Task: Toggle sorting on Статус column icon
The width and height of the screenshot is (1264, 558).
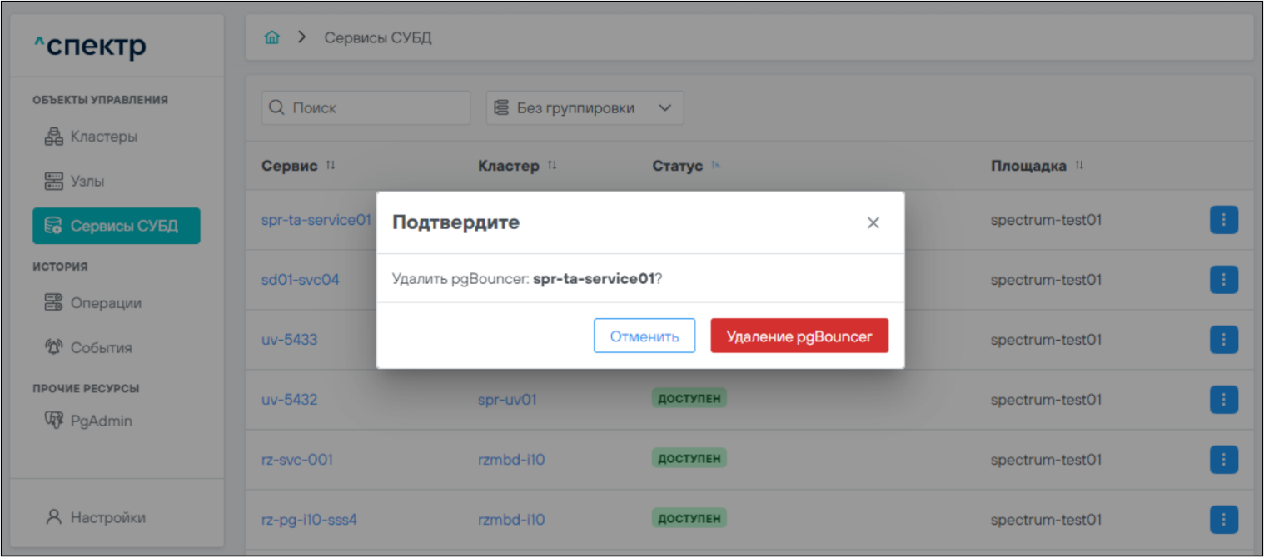Action: coord(715,167)
